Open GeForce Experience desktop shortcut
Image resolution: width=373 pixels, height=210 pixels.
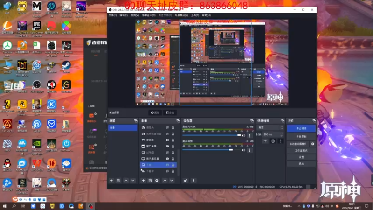click(x=37, y=147)
